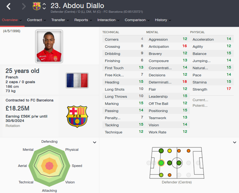Viewport: 239px width, 193px height.
Task: Open the Reports tab
Action: point(83,20)
